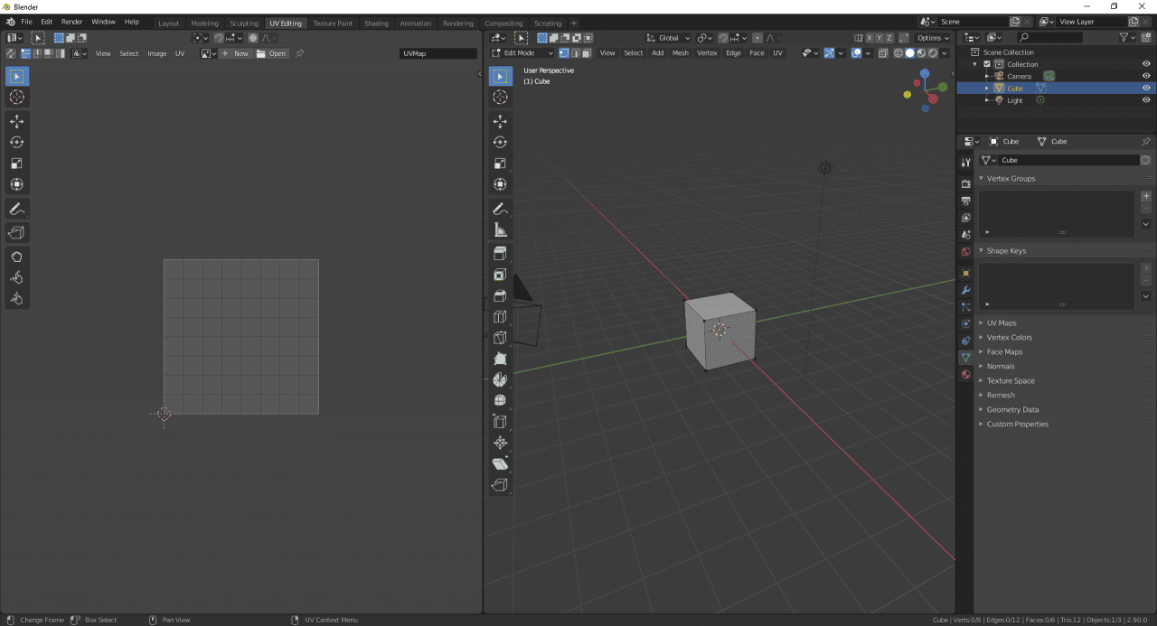Toggle X-Ray mode in the 3D viewport

[883, 52]
